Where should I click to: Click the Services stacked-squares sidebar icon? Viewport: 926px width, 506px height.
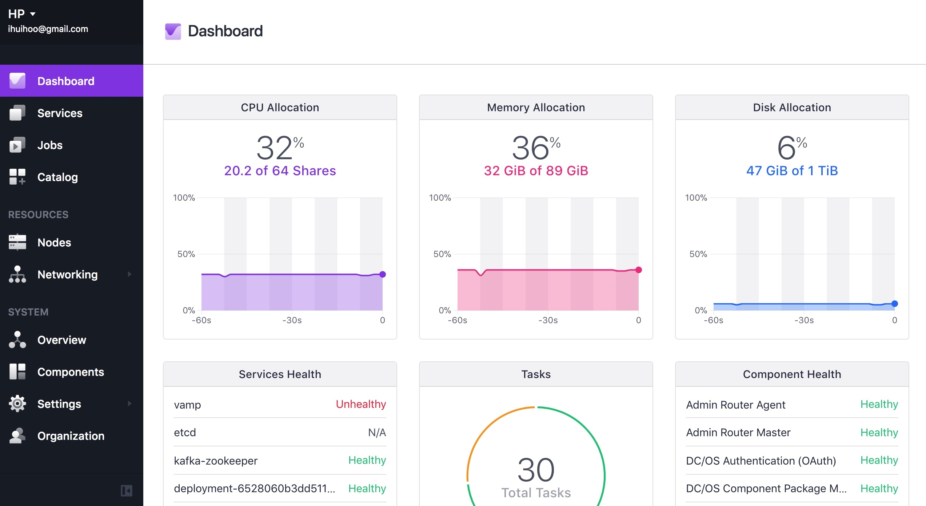(x=17, y=113)
